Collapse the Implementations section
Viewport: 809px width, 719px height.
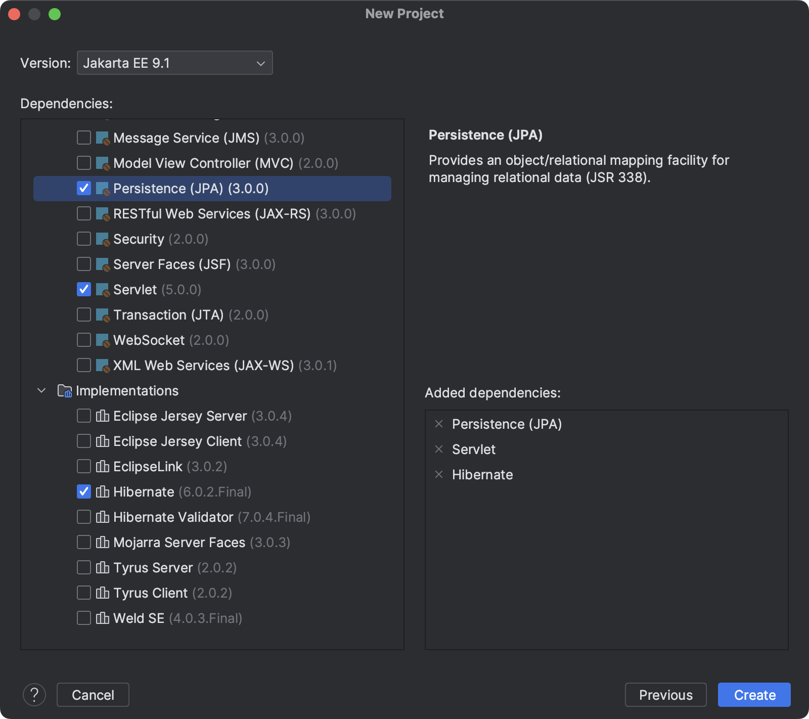tap(41, 390)
